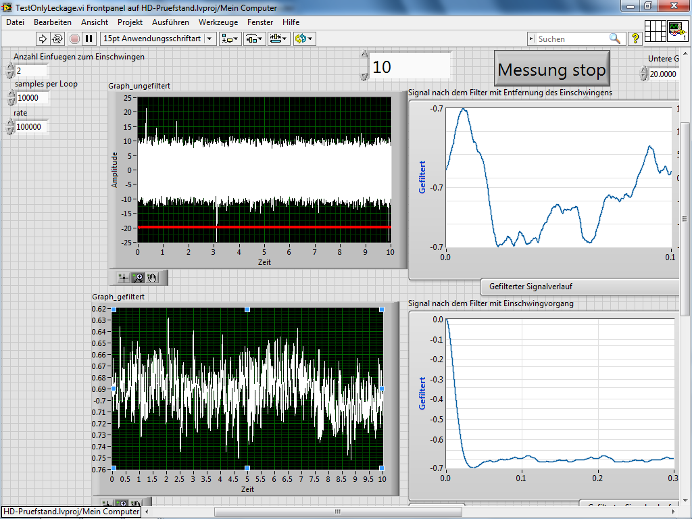Screen dimensions: 692x519
Task: Click the Messung stop button
Action: 551,70
